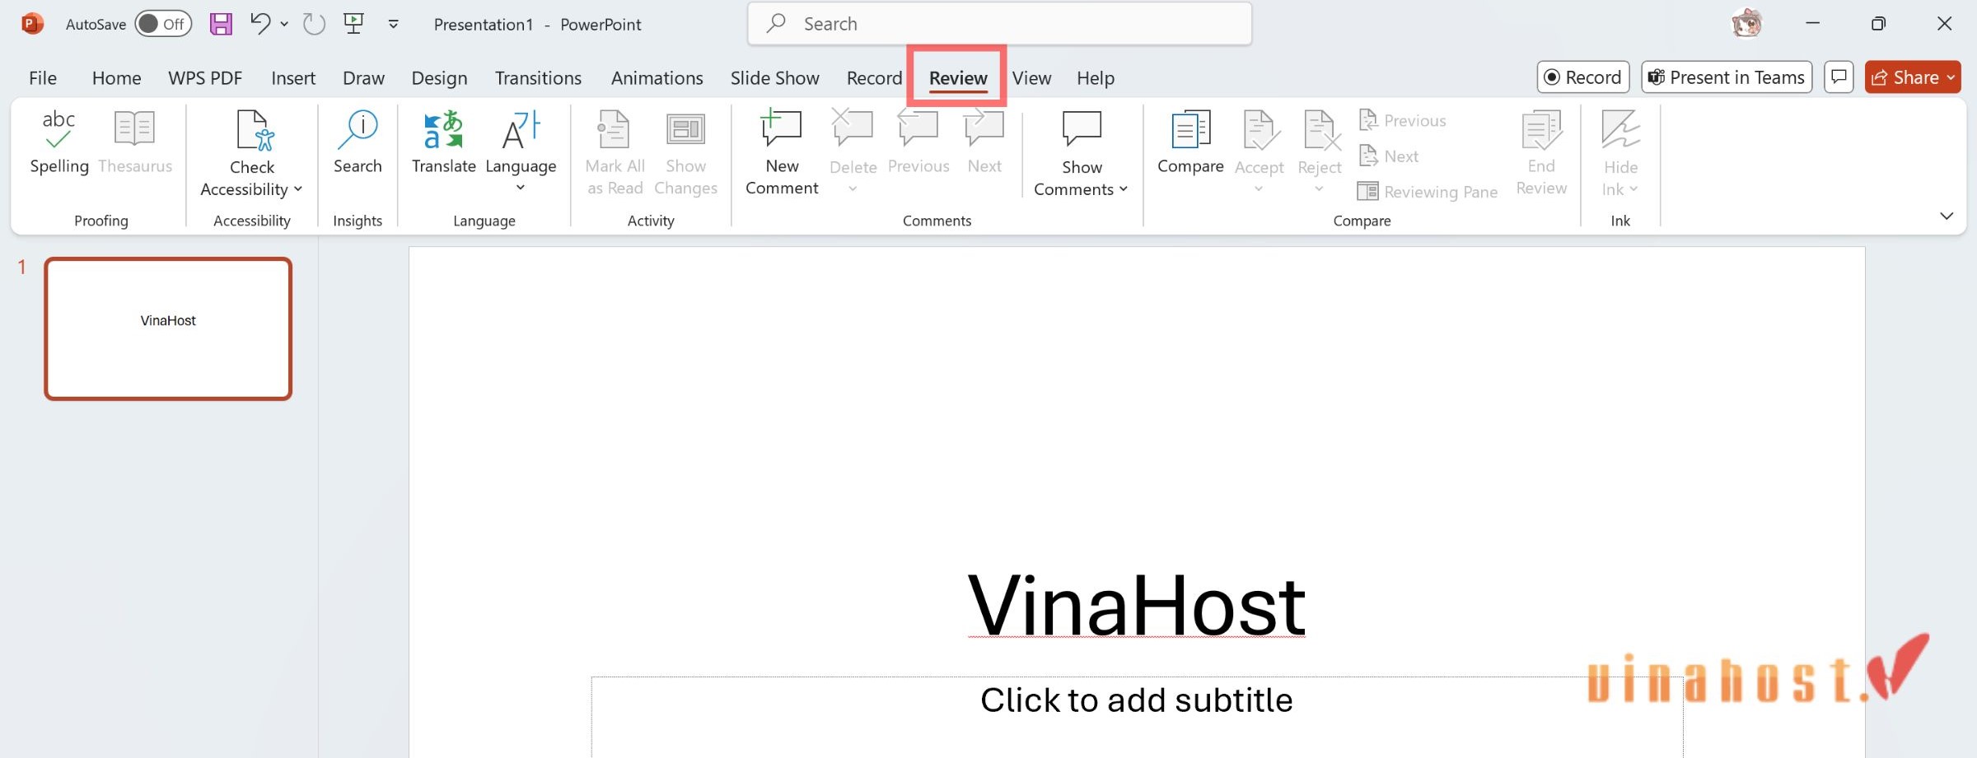Switch to the Design tab

point(439,77)
